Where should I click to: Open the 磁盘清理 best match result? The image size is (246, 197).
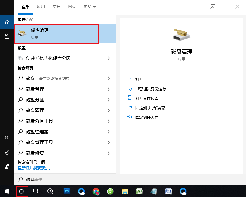pyautogui.click(x=65, y=34)
